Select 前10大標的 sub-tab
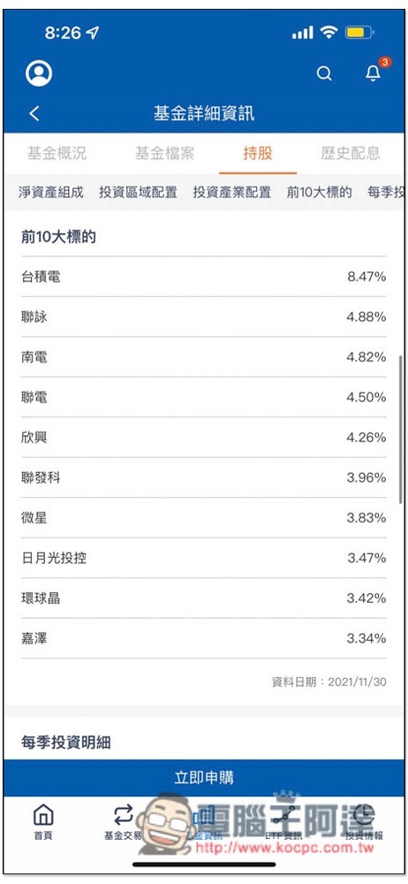Viewport: 408px width, 884px height. 319,192
